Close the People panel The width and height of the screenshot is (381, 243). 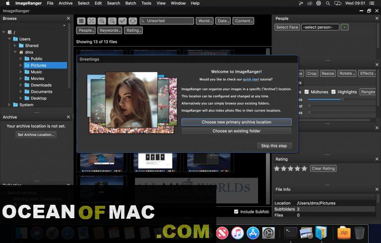click(x=377, y=18)
